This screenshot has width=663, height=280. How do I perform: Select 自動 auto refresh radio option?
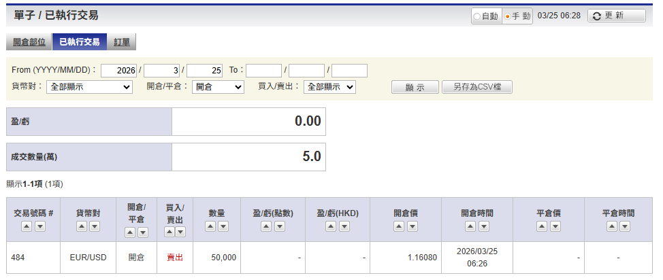[477, 16]
